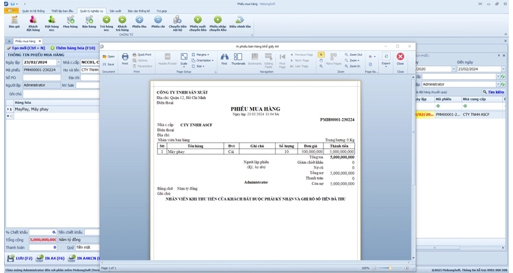Viewport: 513px width, 273px height.
Task: Click the Quick Print button
Action: point(144,54)
